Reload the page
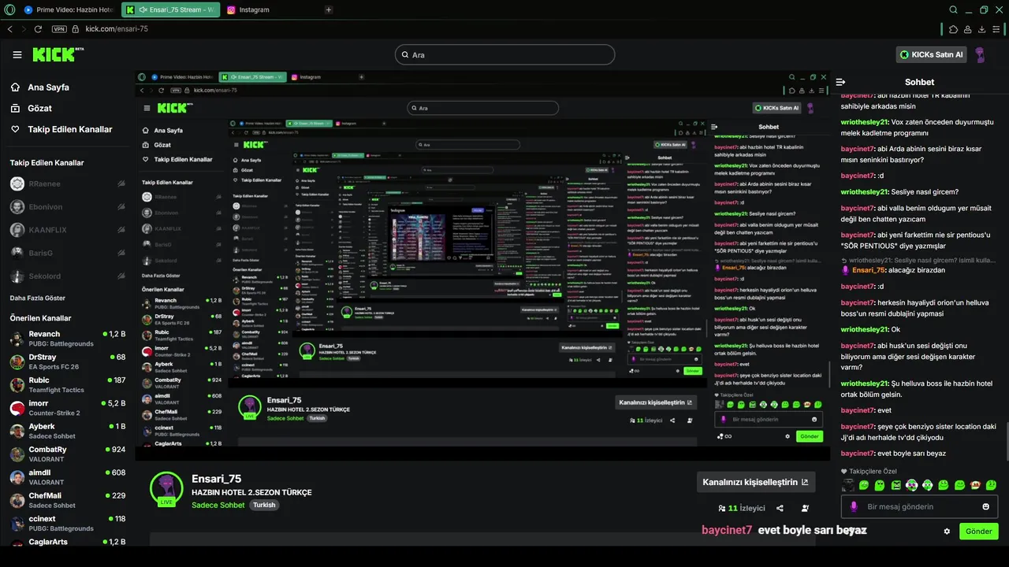Viewport: 1009px width, 567px height. pos(38,29)
